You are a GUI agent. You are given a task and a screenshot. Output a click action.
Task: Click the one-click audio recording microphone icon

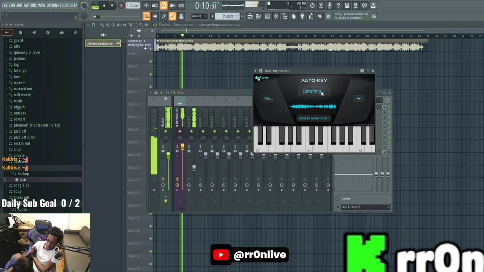pyautogui.click(x=330, y=5)
